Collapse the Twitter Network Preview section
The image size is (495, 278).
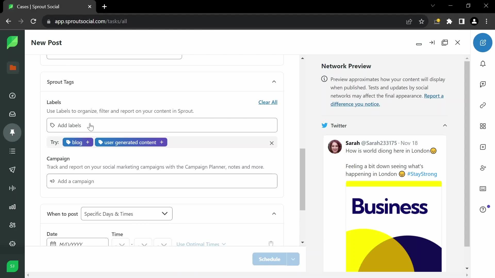[445, 126]
